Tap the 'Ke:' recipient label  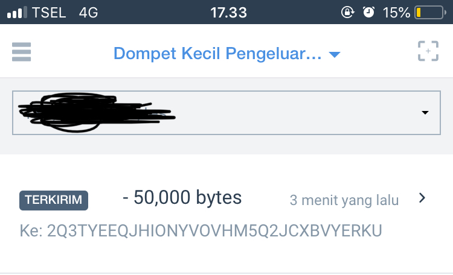(x=31, y=231)
